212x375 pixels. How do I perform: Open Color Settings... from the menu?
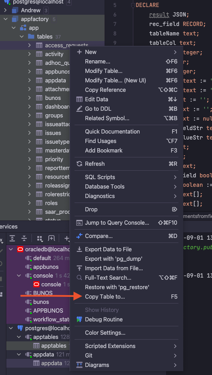pyautogui.click(x=127, y=333)
